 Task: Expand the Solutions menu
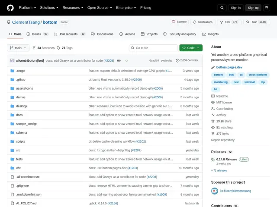point(49,8)
